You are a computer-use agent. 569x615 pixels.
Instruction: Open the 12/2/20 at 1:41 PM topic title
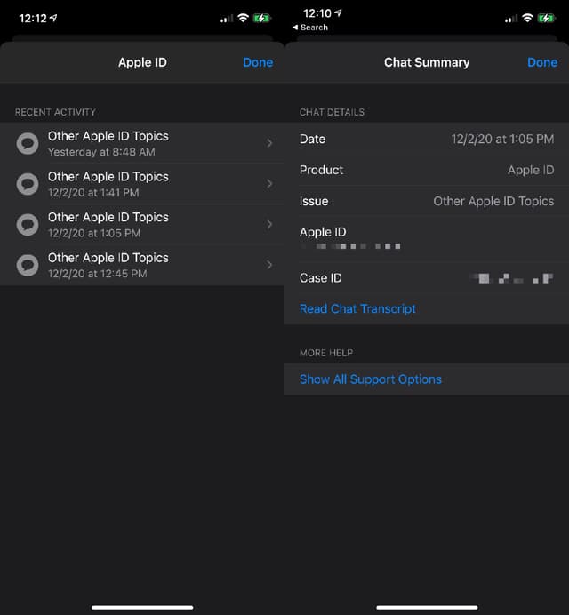108,177
